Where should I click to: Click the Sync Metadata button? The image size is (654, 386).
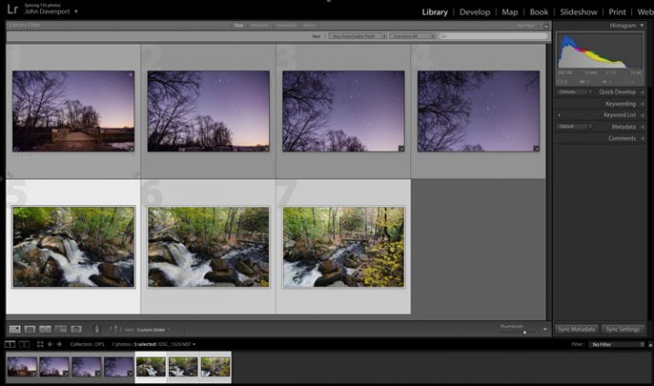(576, 329)
